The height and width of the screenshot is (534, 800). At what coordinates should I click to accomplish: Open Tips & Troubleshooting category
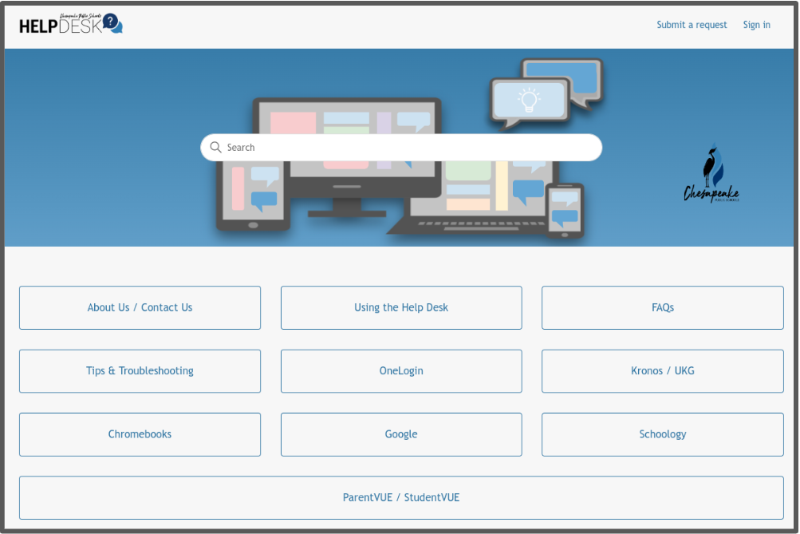(x=140, y=371)
